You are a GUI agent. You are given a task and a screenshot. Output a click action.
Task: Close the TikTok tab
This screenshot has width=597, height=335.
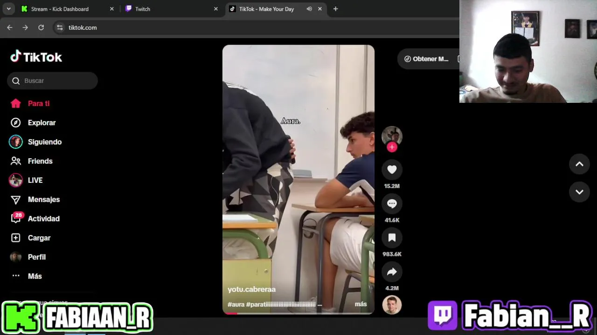[x=320, y=9]
